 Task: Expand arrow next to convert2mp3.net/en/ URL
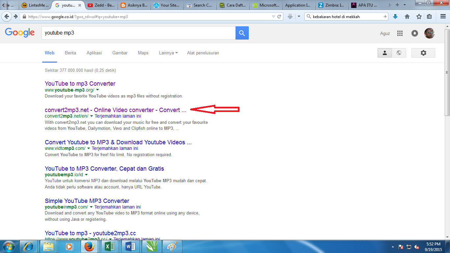91,116
